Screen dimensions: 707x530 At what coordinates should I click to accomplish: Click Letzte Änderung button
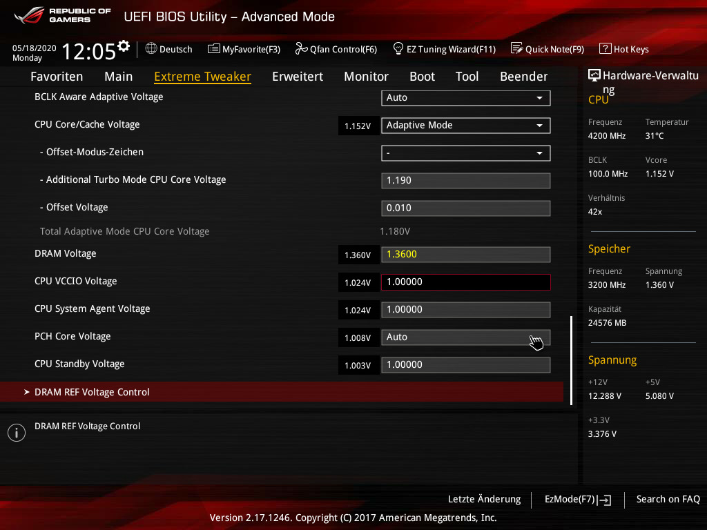(x=484, y=500)
